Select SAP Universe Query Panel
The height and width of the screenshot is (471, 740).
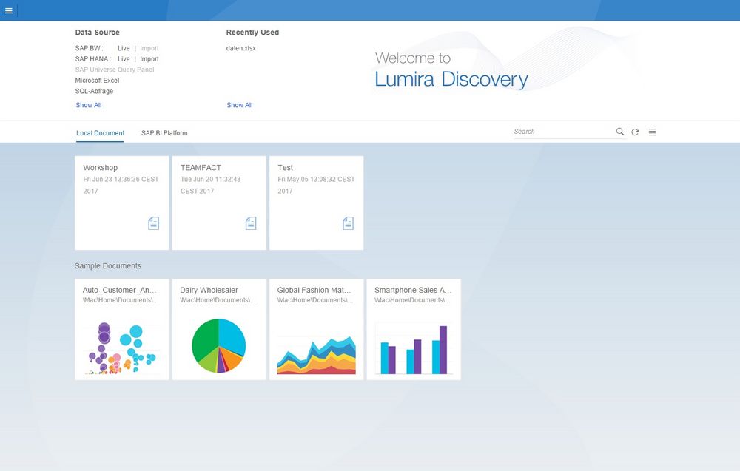115,70
